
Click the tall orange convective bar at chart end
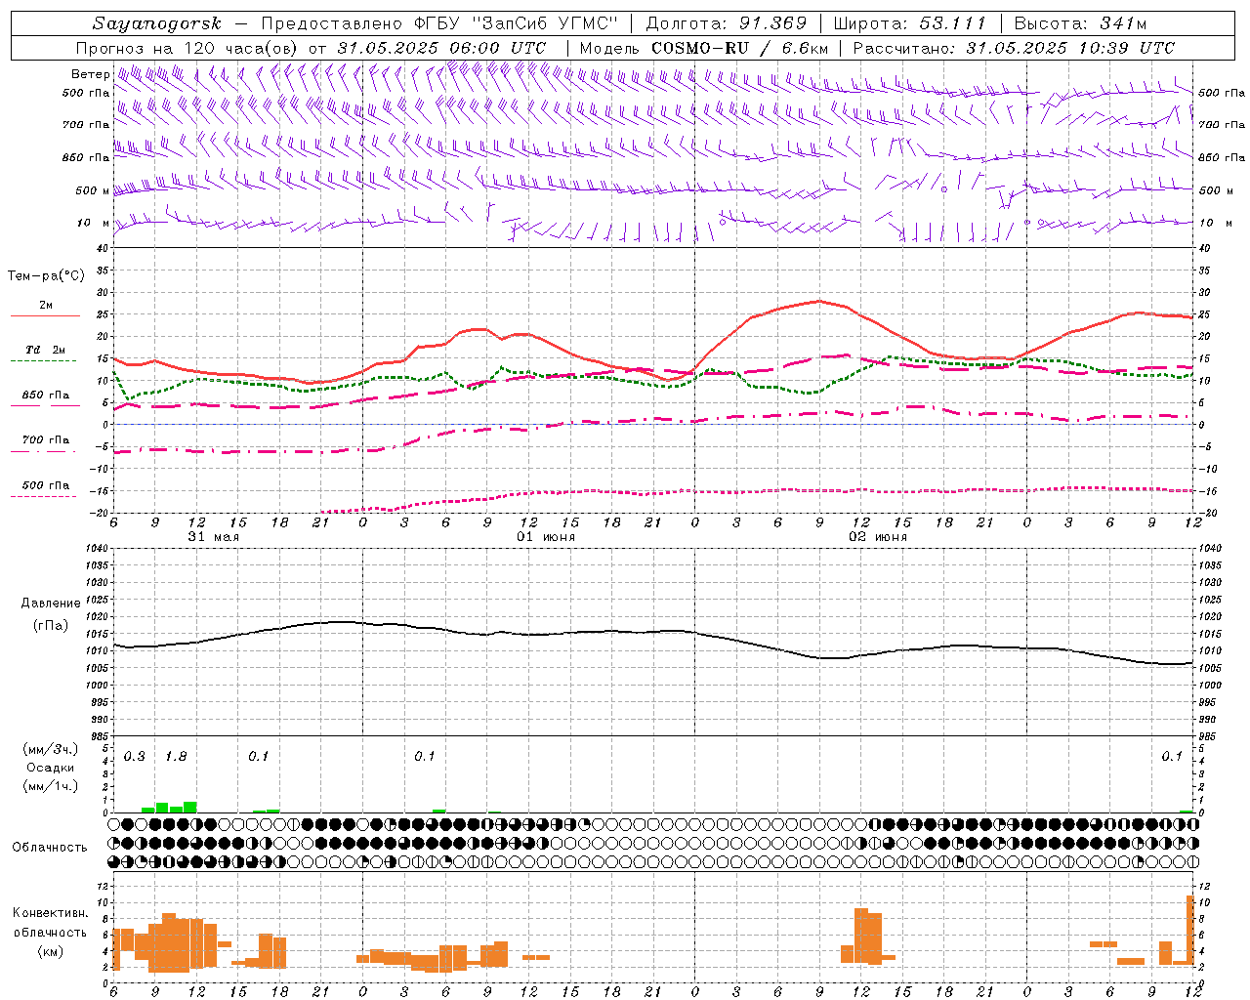tap(1190, 931)
